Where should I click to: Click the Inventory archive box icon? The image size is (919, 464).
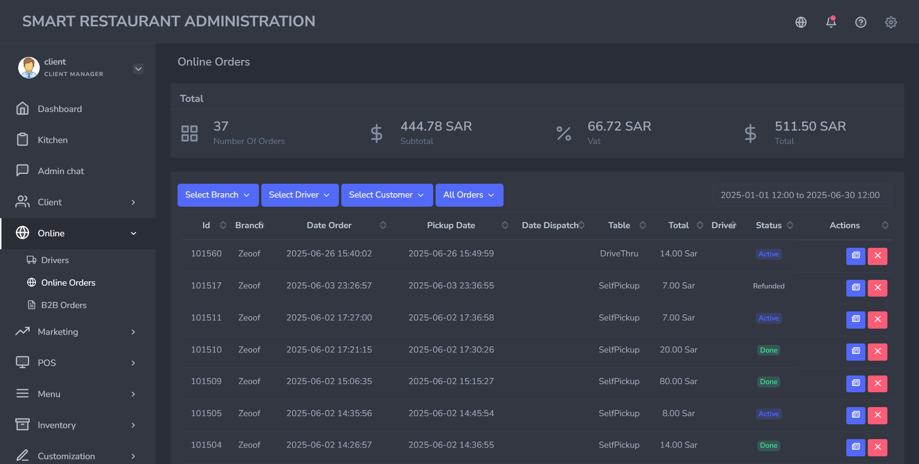pos(22,424)
